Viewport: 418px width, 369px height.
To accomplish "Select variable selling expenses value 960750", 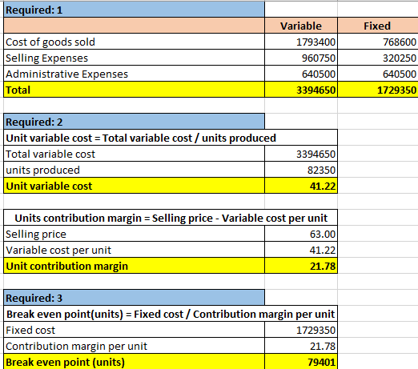I will pyautogui.click(x=301, y=58).
